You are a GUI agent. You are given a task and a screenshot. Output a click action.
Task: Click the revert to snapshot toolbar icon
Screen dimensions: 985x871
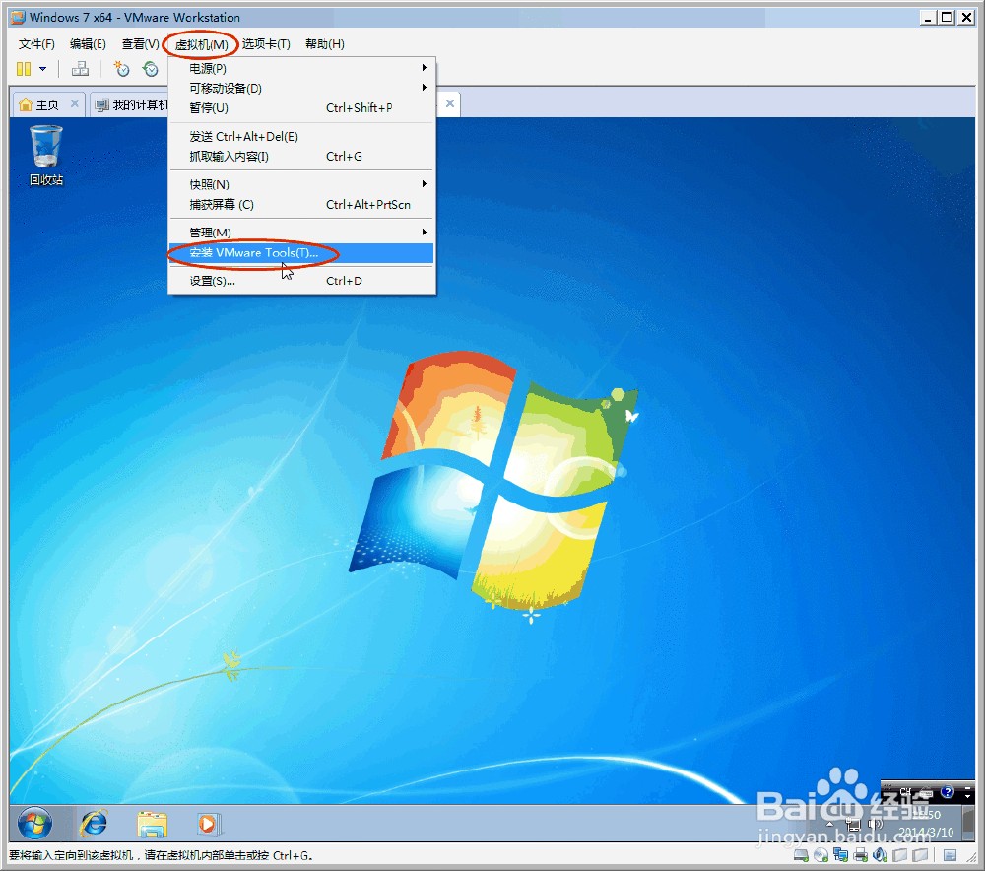150,69
